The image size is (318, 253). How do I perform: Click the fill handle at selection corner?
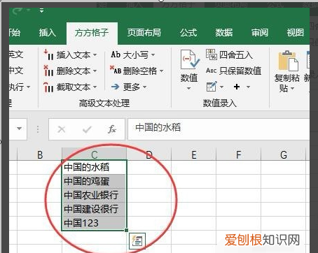(x=127, y=231)
